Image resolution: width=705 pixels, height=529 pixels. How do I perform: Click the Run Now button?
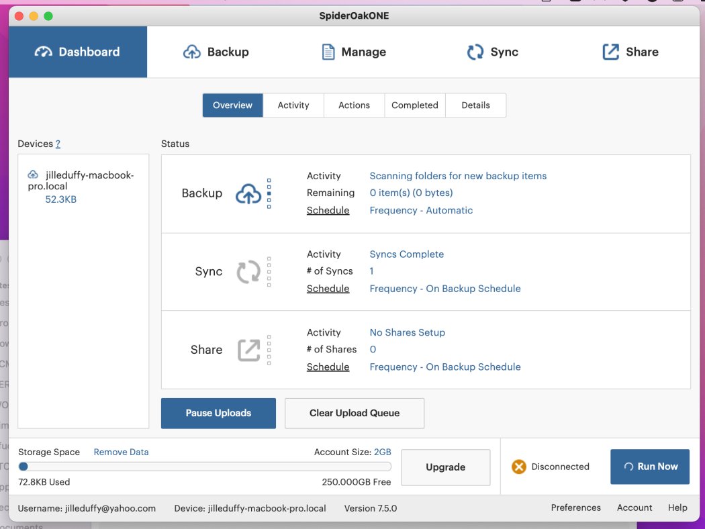(x=650, y=467)
